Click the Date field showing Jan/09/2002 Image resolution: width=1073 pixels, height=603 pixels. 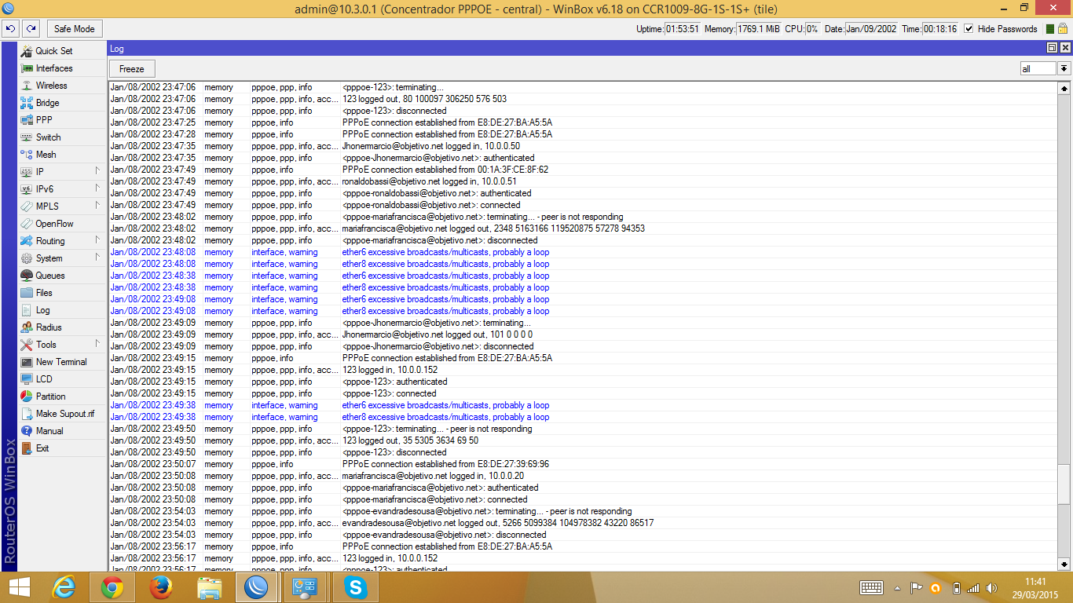[x=871, y=29]
